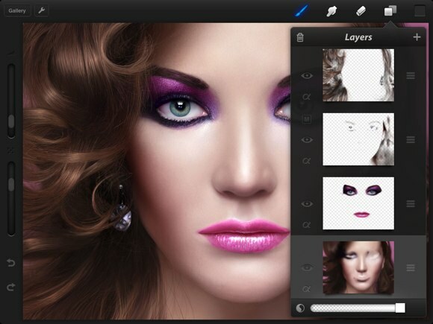Select the eyebrow sketch layer thumbnail

click(358, 139)
